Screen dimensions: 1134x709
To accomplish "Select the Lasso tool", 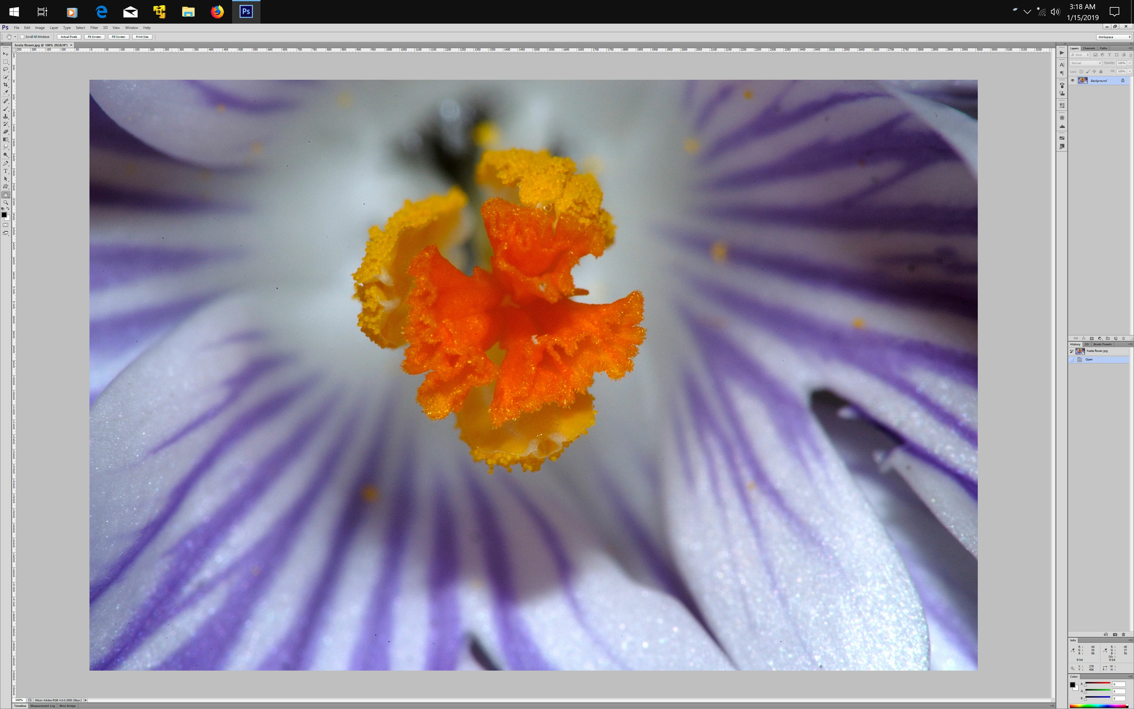I will pos(6,69).
